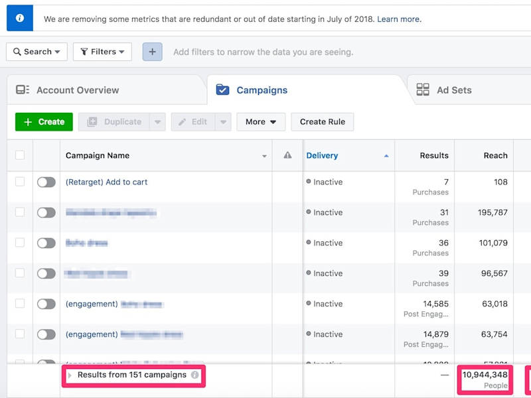This screenshot has width=531, height=398.
Task: Select the Campaigns tab
Action: 262,90
